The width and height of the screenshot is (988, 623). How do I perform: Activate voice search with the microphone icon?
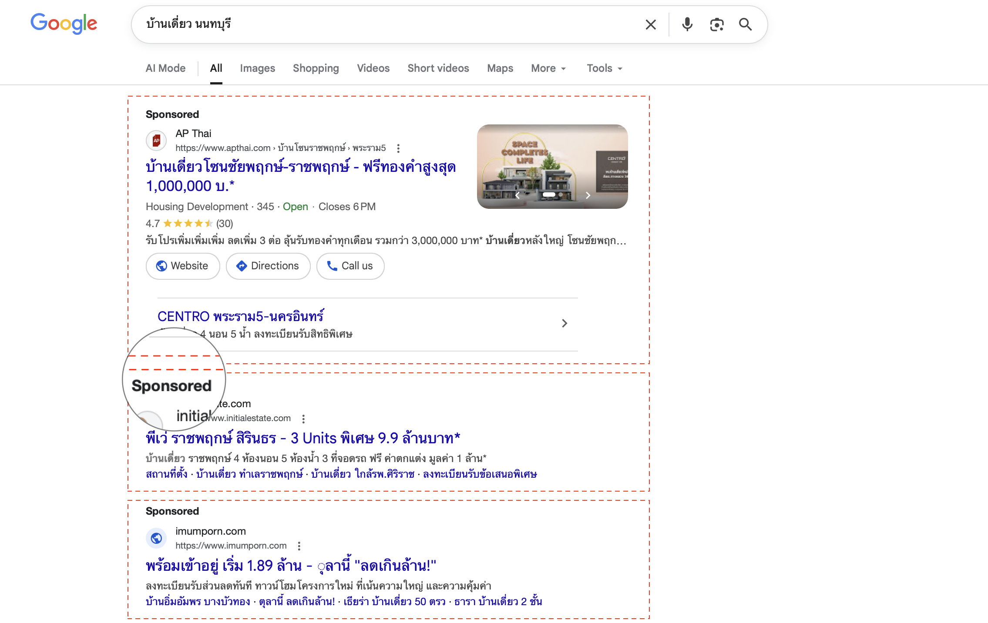[x=687, y=24]
